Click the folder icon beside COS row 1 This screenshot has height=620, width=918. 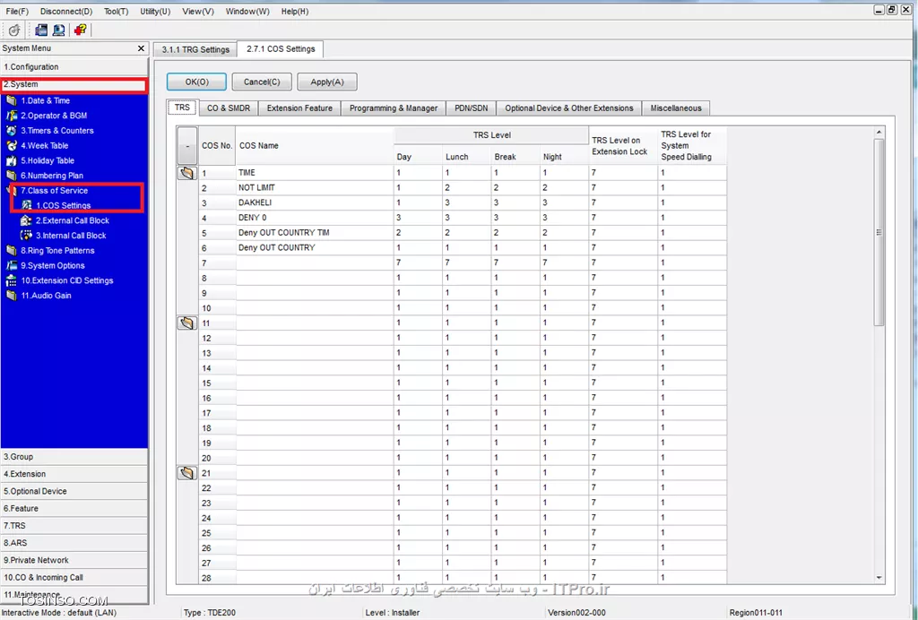point(186,173)
